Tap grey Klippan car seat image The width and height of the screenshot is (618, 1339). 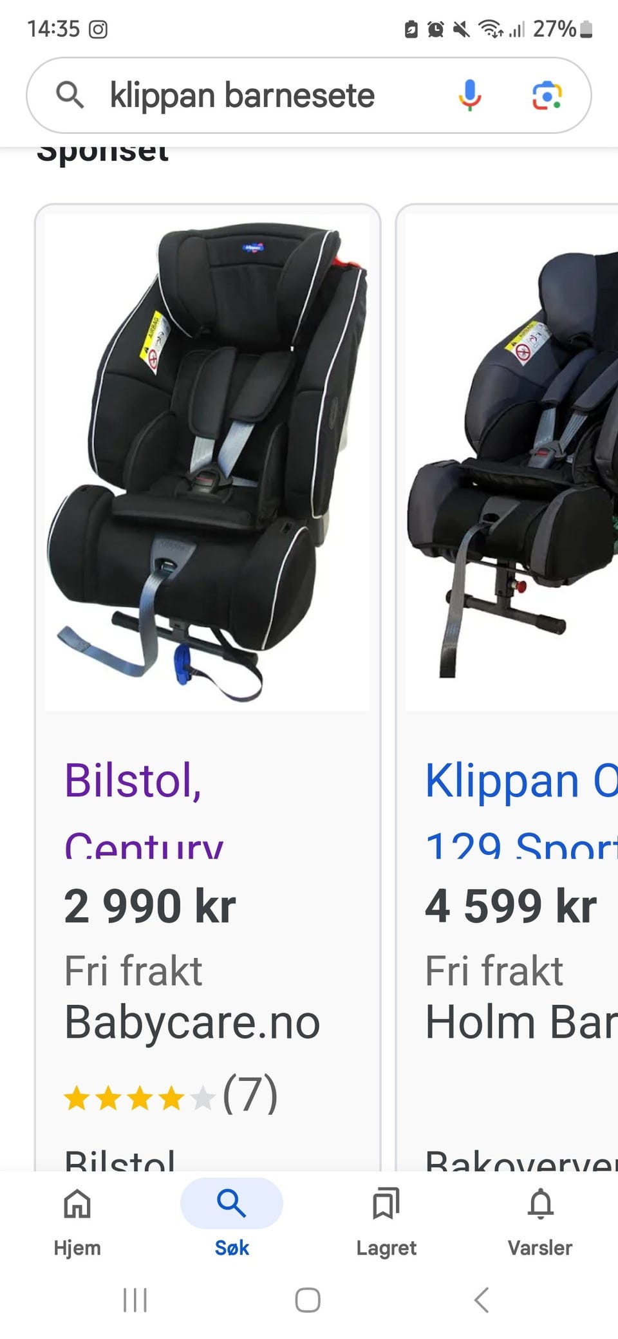[x=512, y=462]
